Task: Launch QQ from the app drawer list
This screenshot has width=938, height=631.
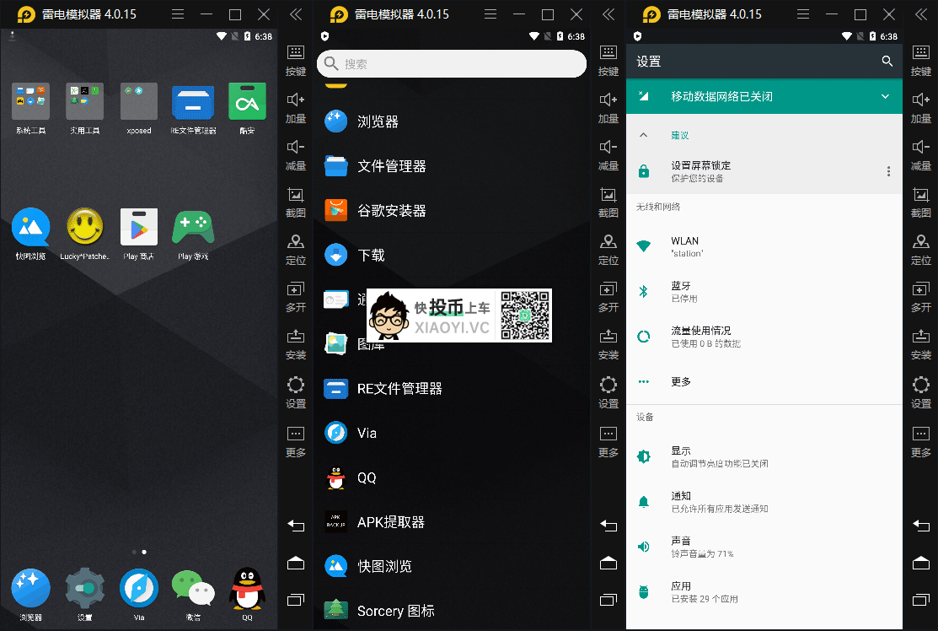Action: coord(452,477)
